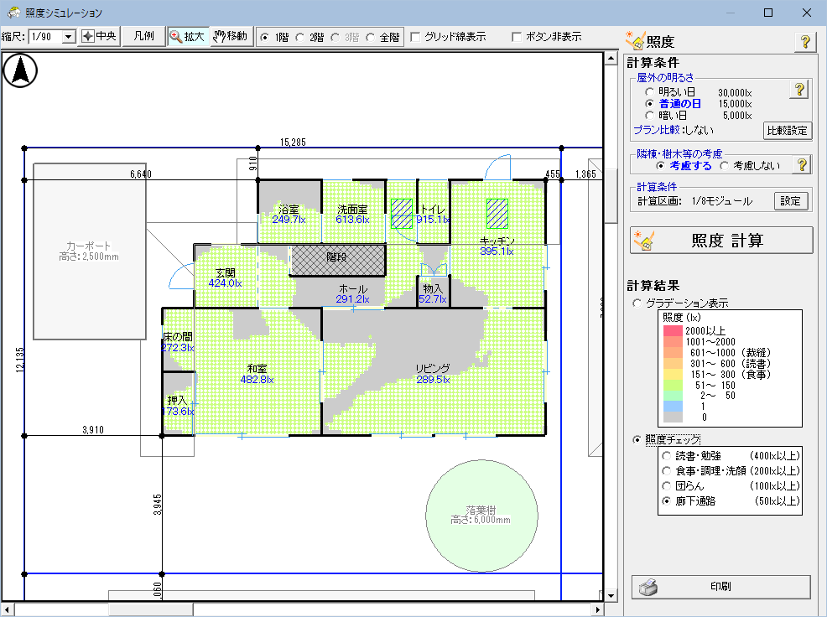This screenshot has width=827, height=617.
Task: Click リビング 289.5lx label
Action: 433,374
